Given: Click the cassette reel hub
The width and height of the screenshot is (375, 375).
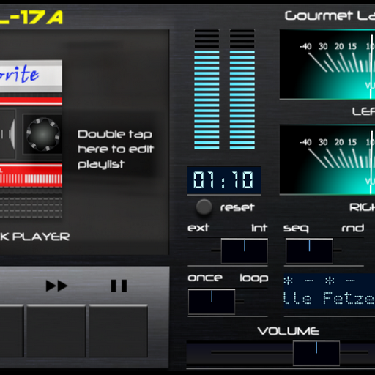Looking at the screenshot, I should [43, 134].
